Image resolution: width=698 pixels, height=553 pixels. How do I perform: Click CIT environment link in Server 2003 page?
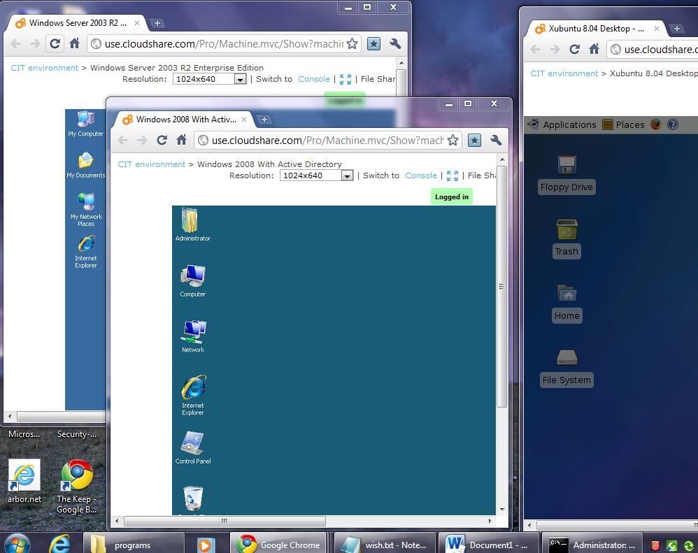click(45, 68)
